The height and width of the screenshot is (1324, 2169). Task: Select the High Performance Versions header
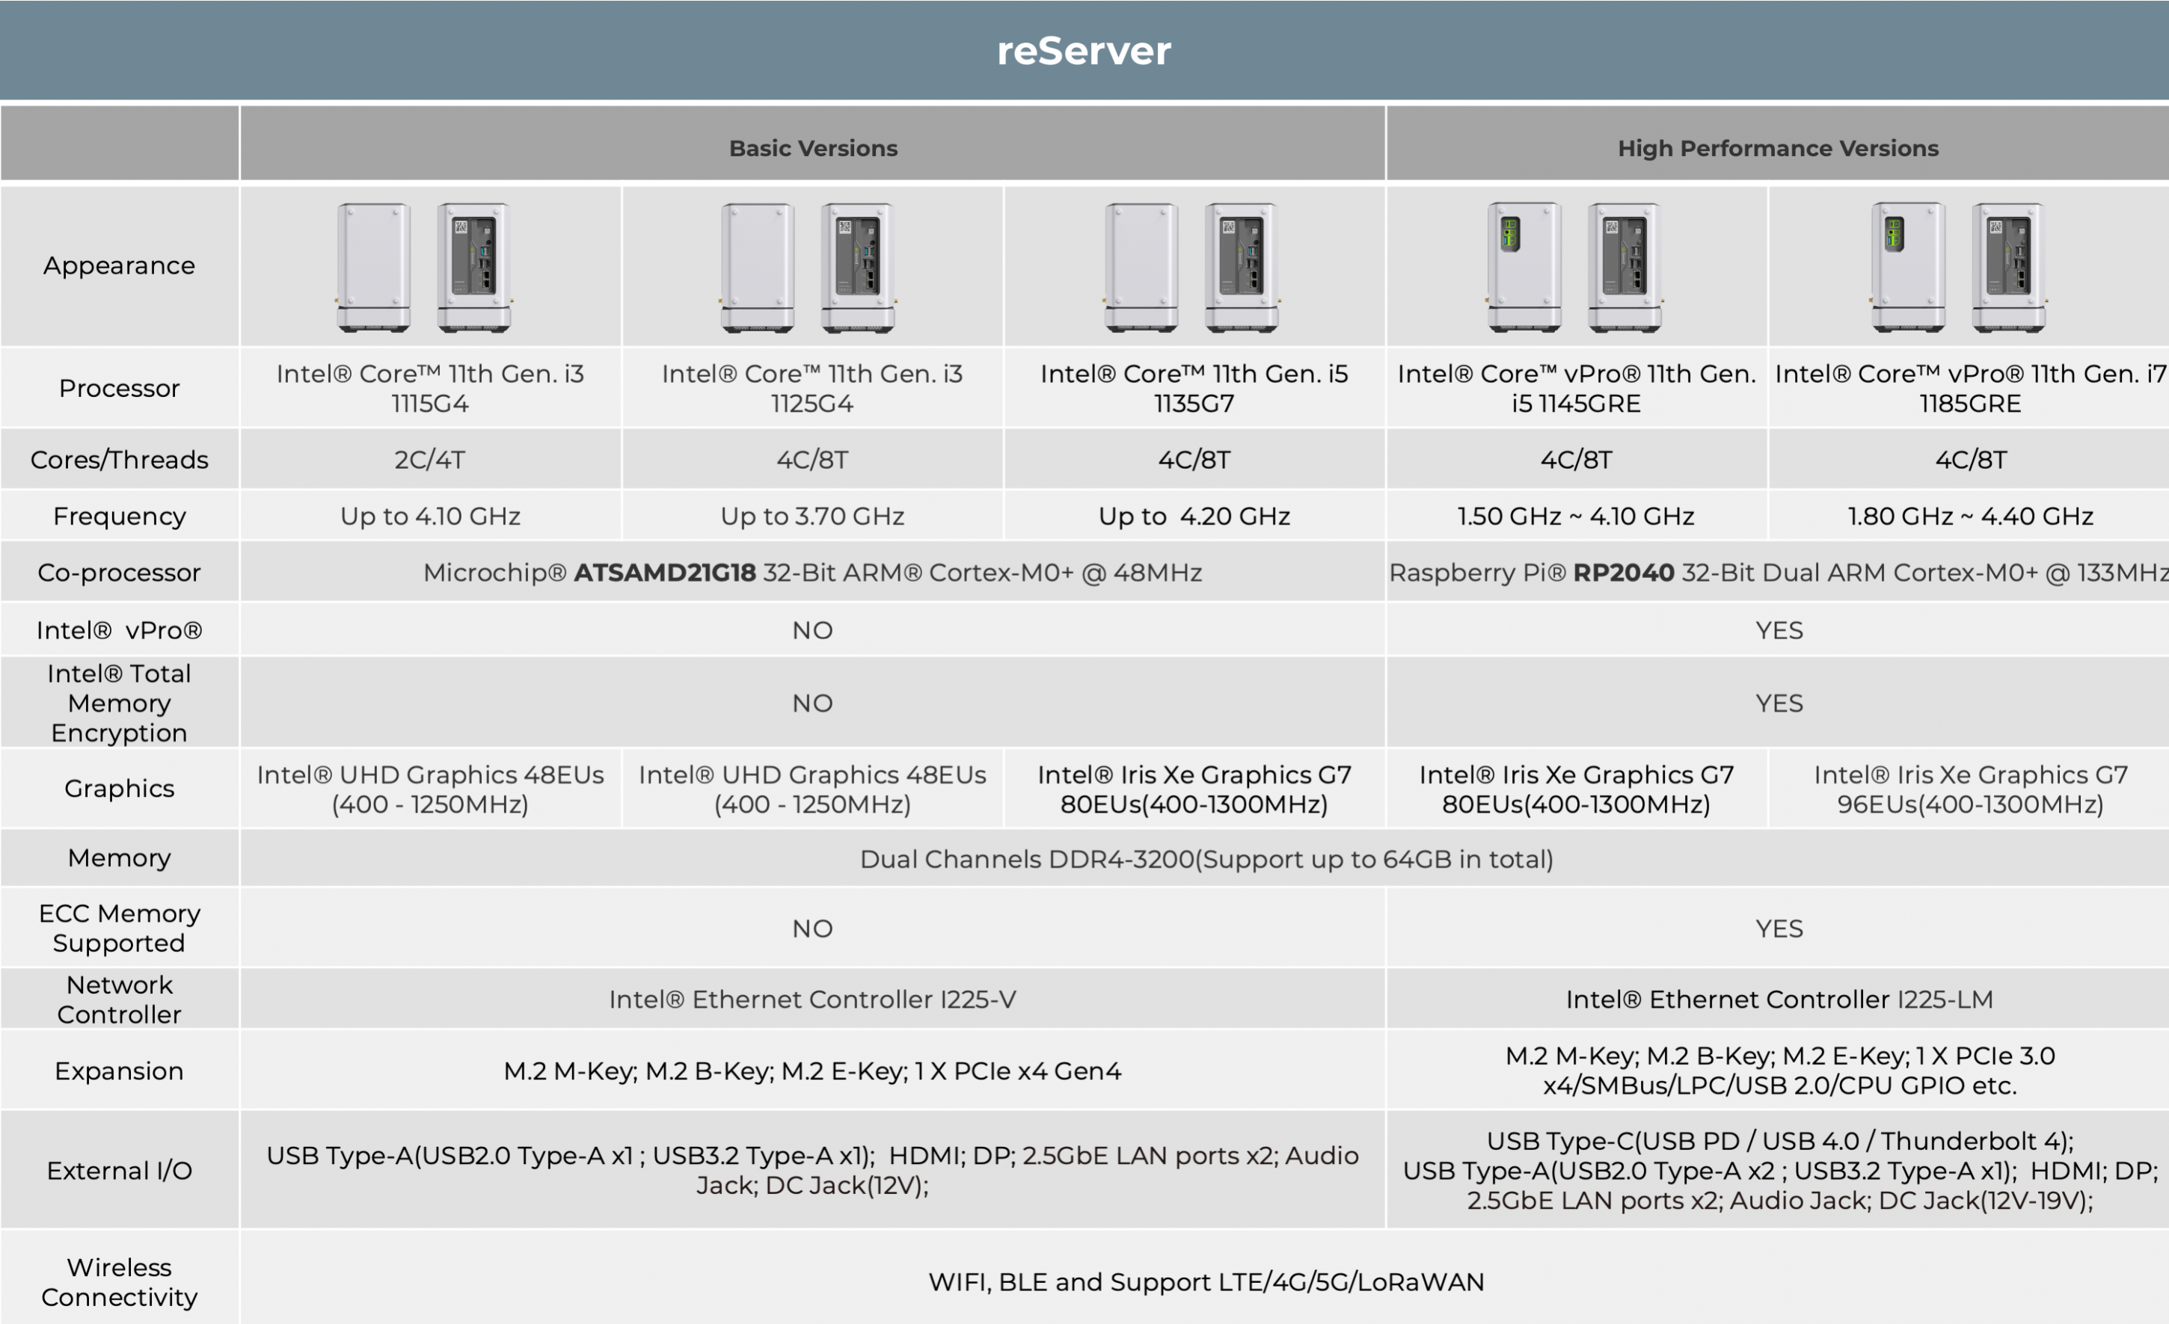coord(1777,148)
